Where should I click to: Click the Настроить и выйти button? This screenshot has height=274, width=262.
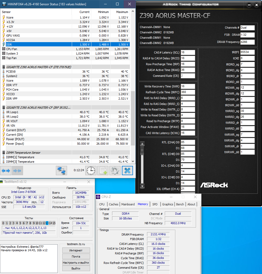(x=76, y=262)
